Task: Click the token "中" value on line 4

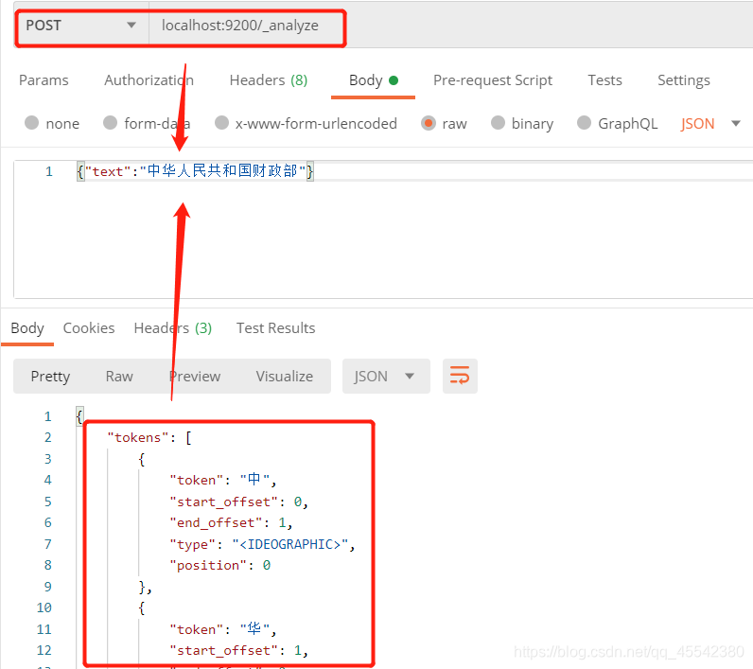Action: [254, 480]
